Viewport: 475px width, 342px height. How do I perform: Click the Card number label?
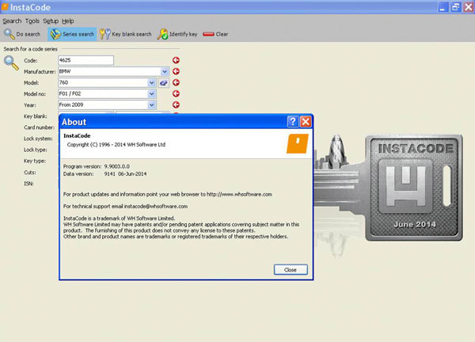click(x=39, y=127)
